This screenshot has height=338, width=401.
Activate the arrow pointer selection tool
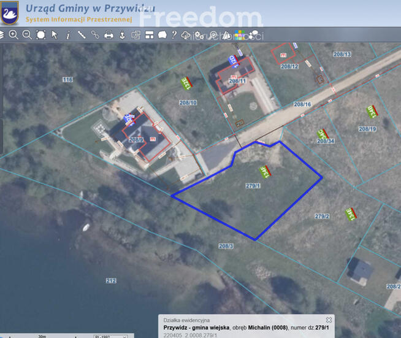coord(55,35)
